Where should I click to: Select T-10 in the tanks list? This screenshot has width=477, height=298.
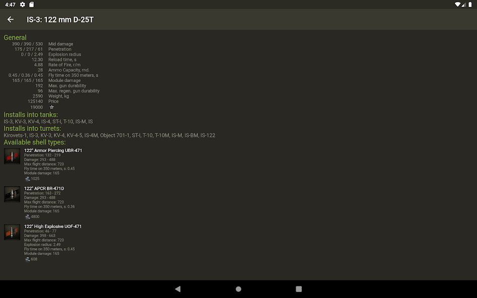pos(68,121)
